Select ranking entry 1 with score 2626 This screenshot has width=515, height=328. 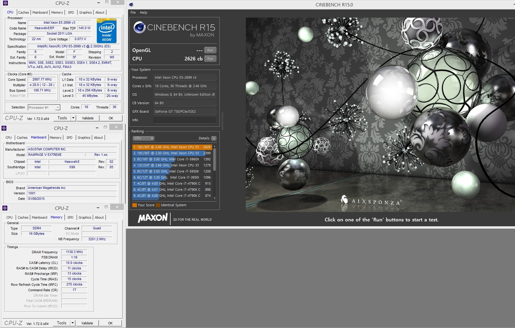tap(172, 147)
